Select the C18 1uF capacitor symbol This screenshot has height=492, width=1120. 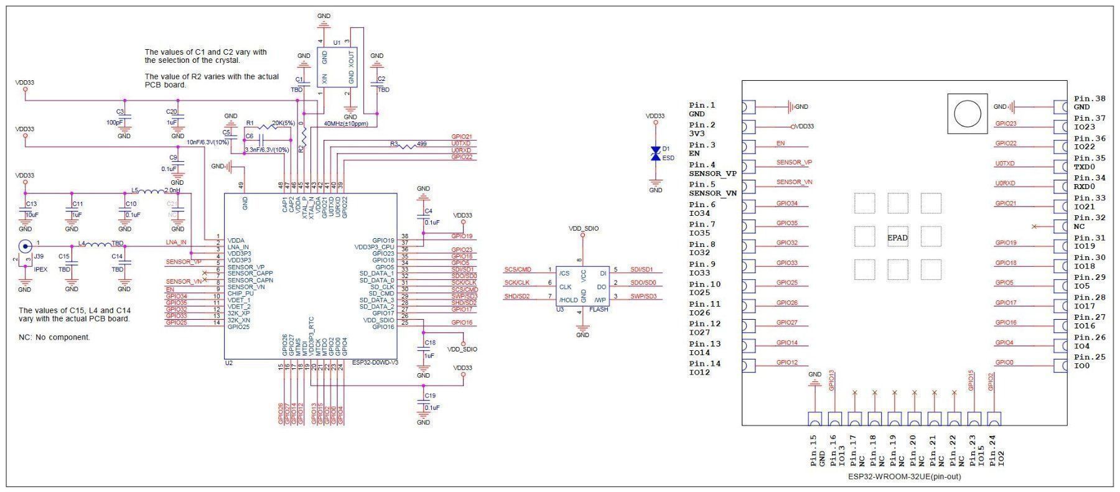pos(424,350)
